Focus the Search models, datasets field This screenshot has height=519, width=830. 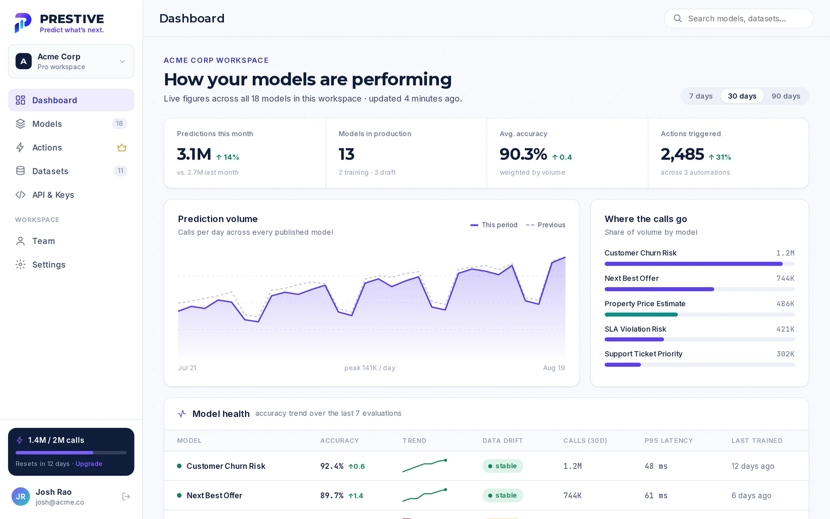[739, 19]
